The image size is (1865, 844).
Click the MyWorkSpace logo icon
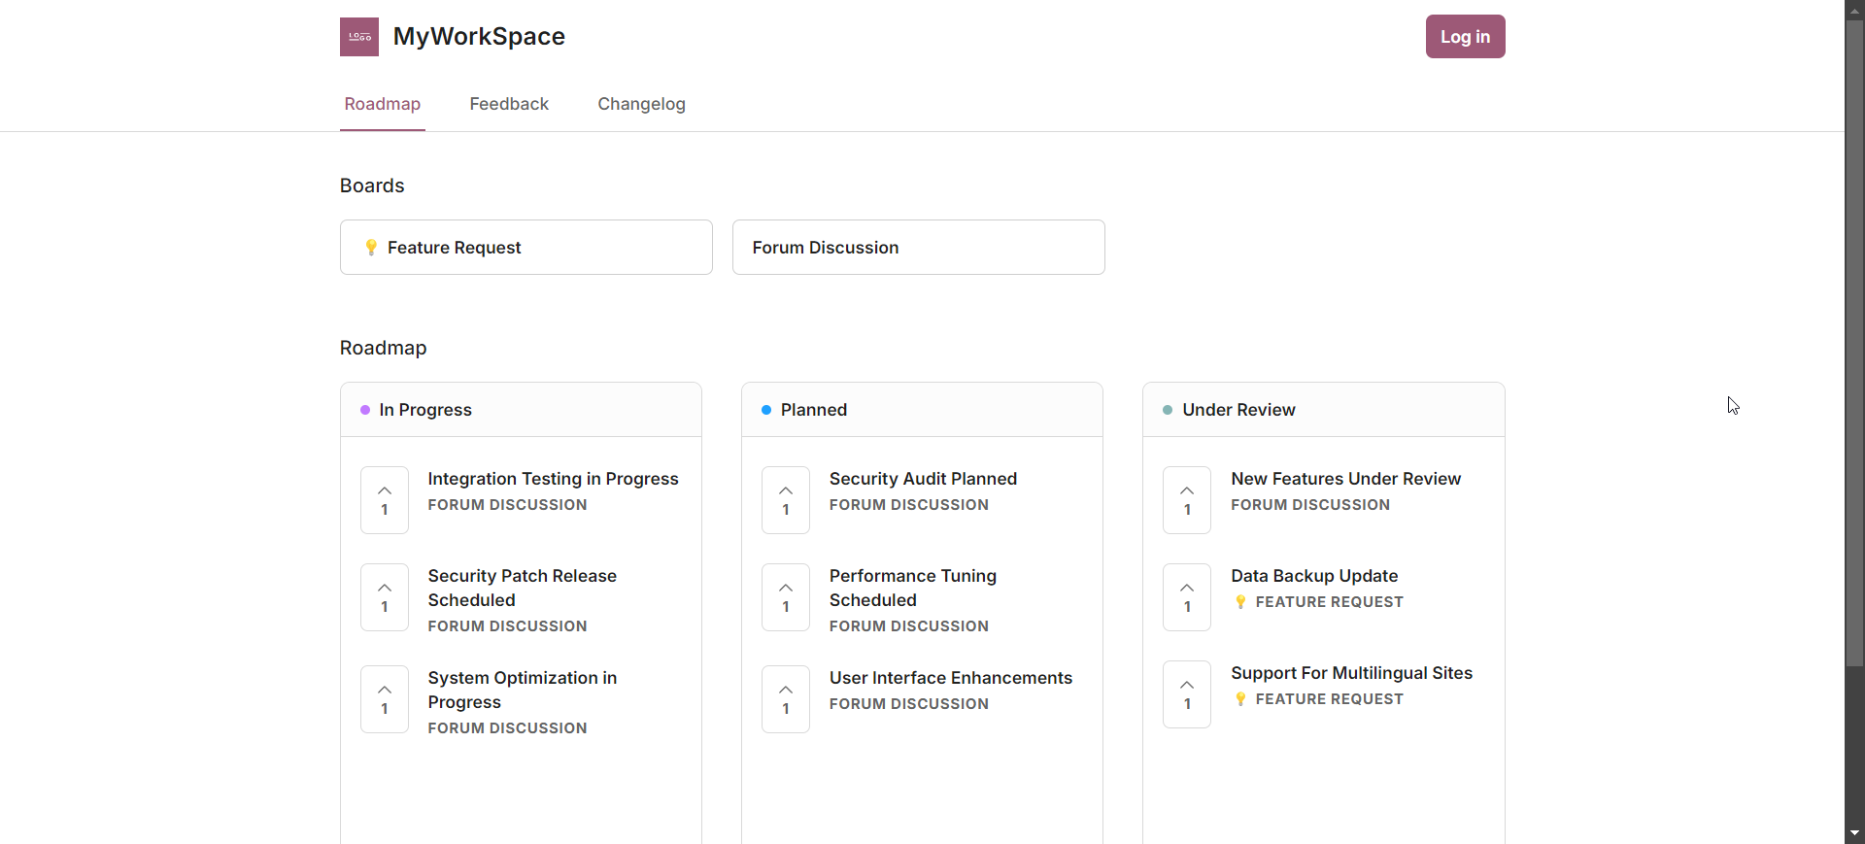(359, 37)
